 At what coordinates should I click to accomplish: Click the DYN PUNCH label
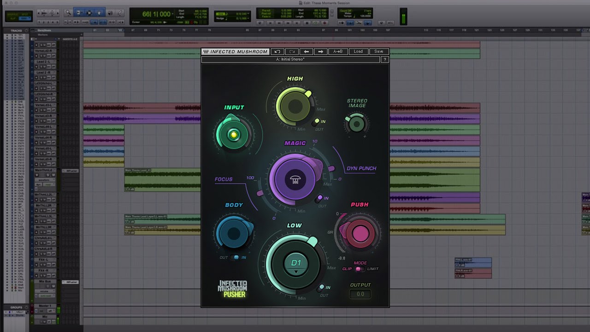click(361, 168)
